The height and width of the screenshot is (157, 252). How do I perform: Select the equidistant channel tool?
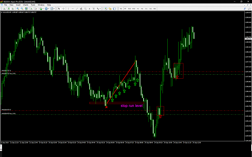[x=81, y=9]
